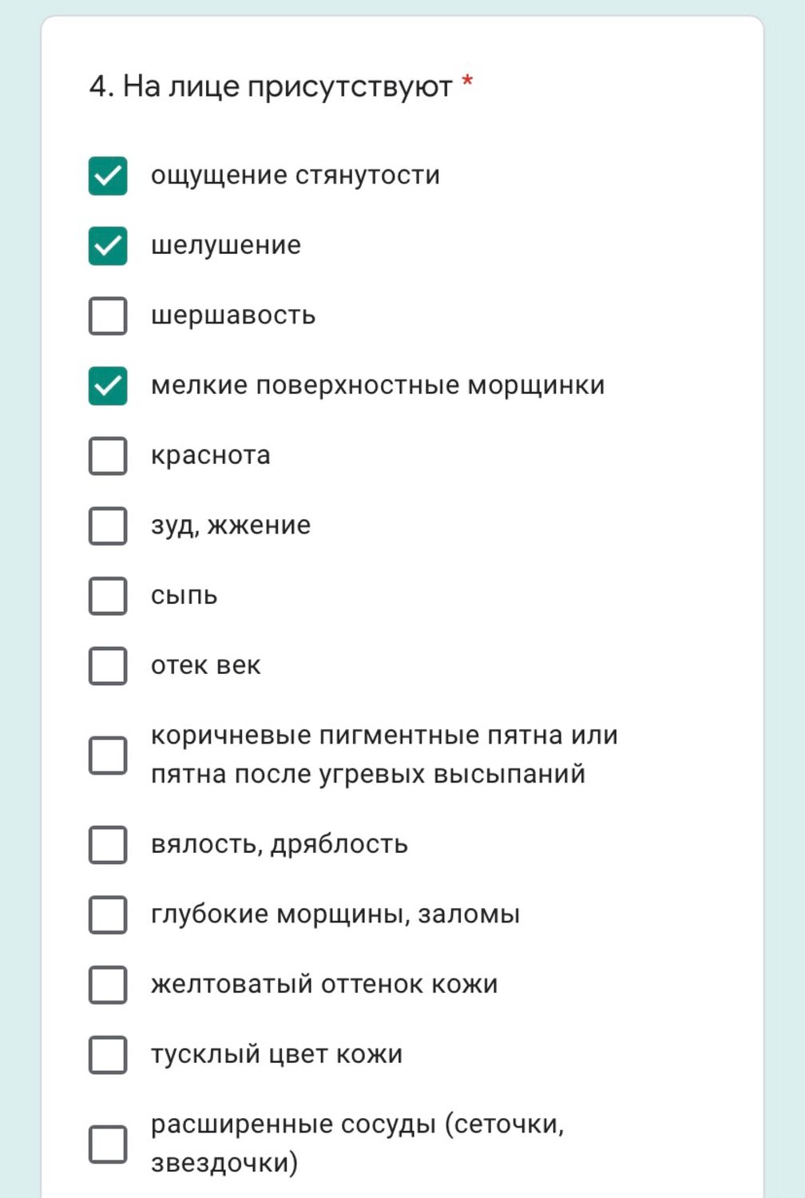The image size is (805, 1198).
Task: Check 'расширенные сосуды' checkbox
Action: 108,1144
